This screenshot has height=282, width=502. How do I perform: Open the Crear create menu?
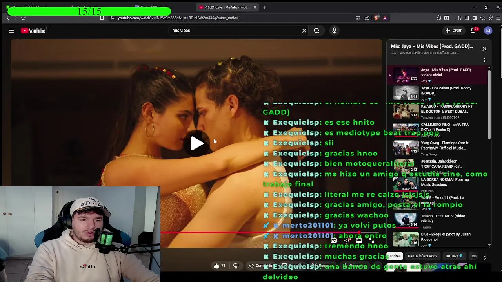[453, 31]
